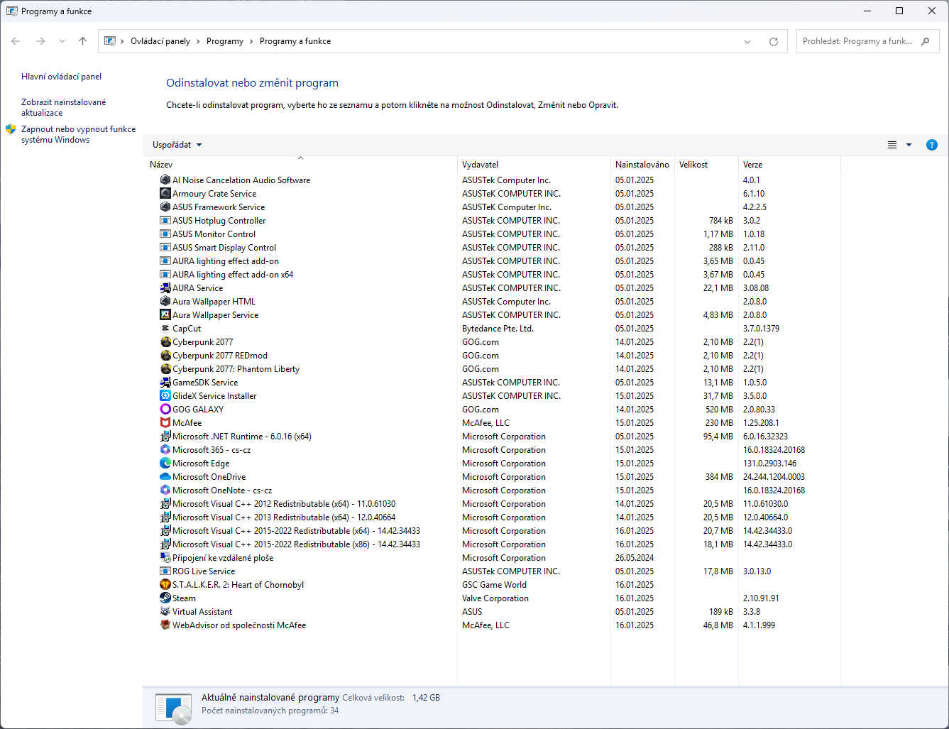Click the ROG Live Service icon

(x=165, y=571)
